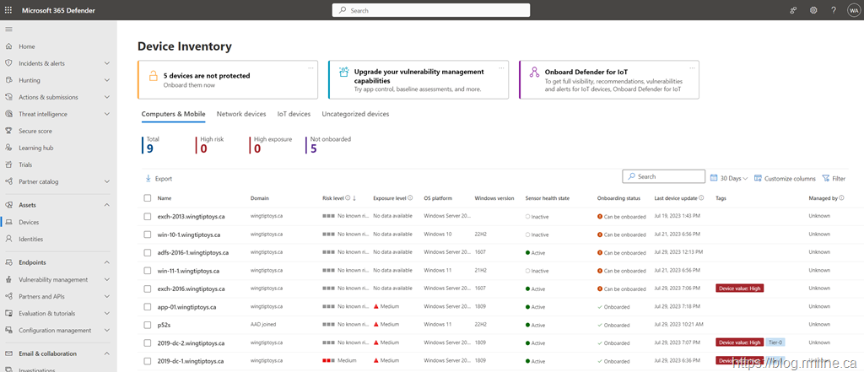Toggle the select-all checkbox in table header
Viewport: 864px width, 372px height.
coord(148,198)
